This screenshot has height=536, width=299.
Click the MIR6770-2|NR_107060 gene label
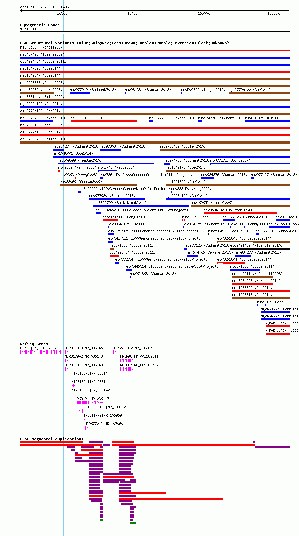click(104, 424)
